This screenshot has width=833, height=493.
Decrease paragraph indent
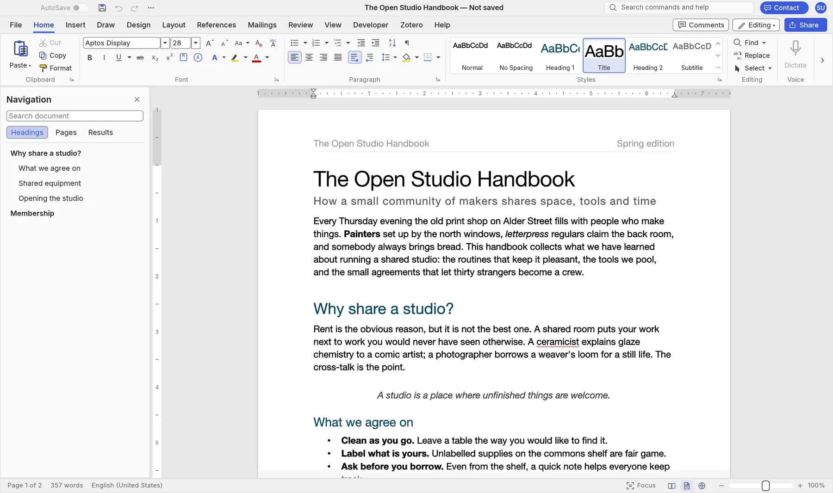(x=361, y=43)
